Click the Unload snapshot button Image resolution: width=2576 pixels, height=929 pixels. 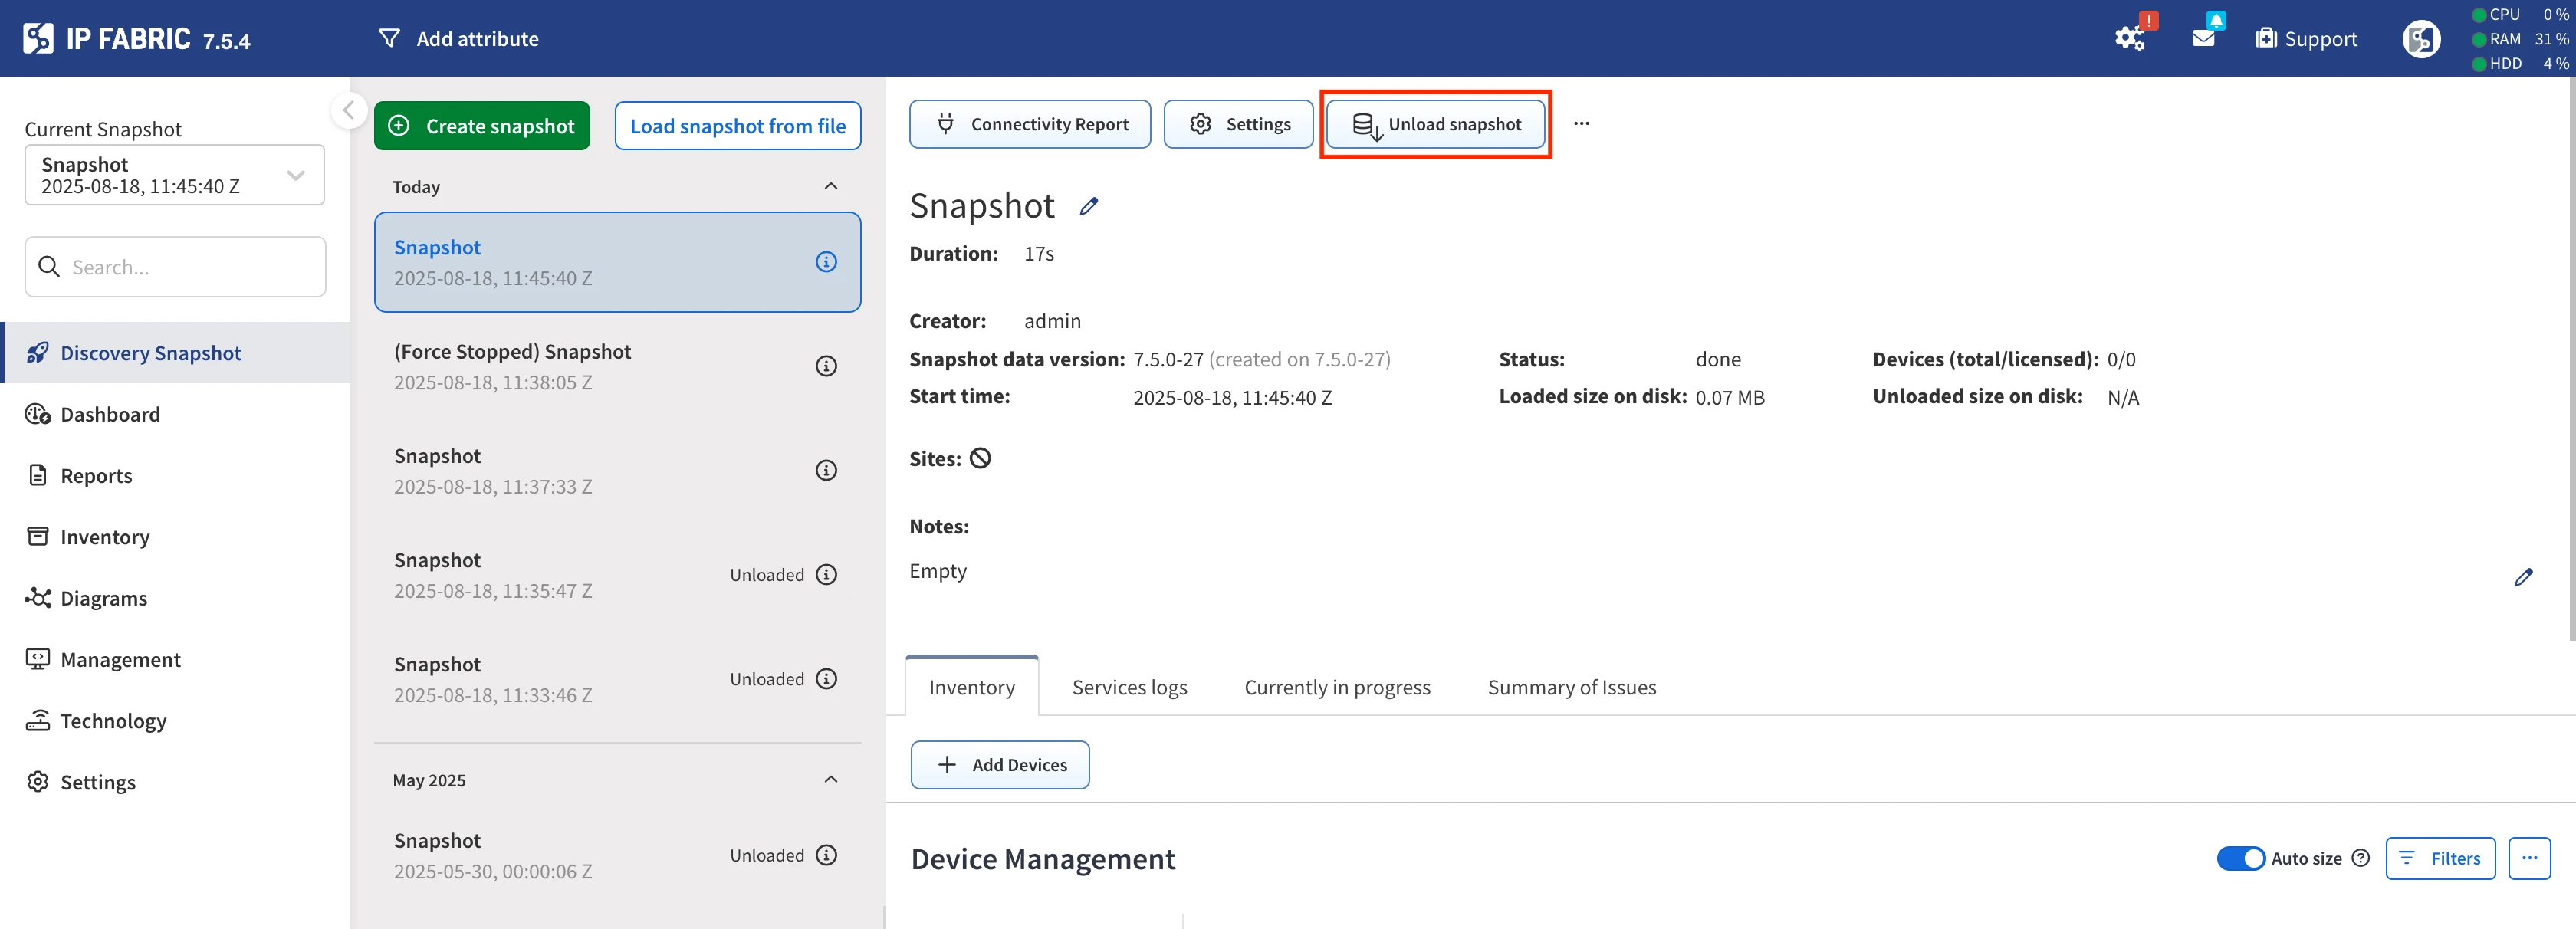click(1435, 124)
